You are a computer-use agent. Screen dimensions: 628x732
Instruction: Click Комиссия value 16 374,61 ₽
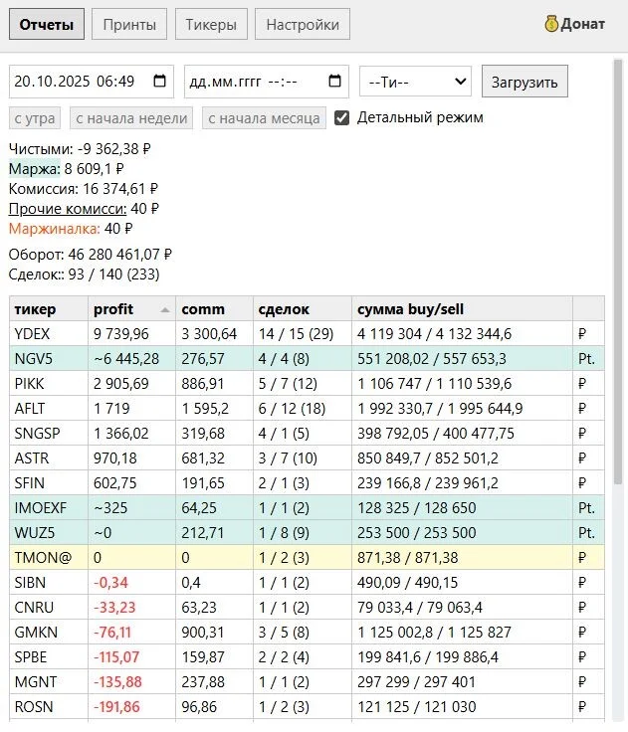120,189
